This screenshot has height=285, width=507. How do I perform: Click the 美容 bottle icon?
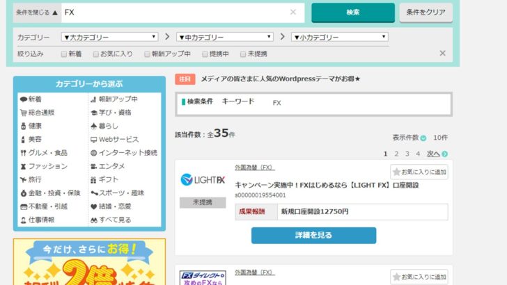[x=23, y=140]
